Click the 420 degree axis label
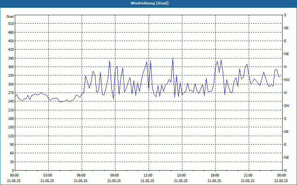Screen dimensions: 297x185 point(11,50)
